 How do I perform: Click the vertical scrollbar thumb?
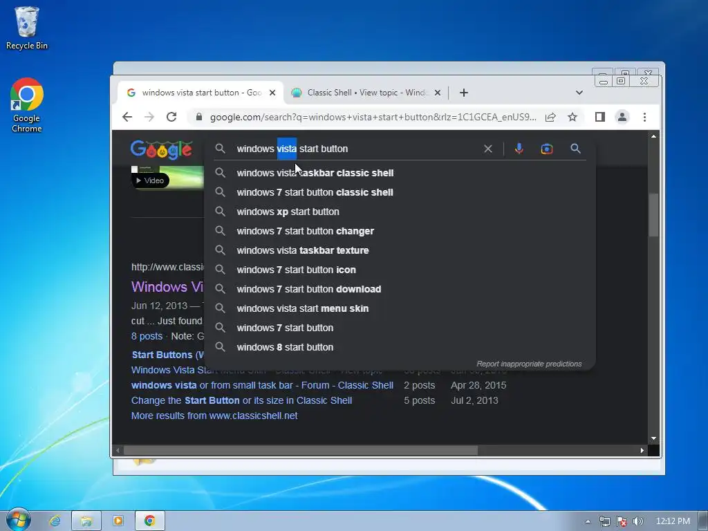click(x=654, y=215)
